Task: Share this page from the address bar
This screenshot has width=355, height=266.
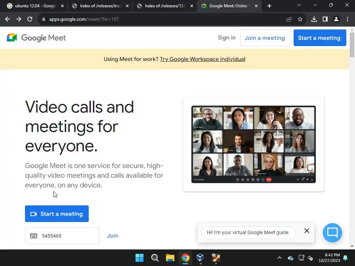Action: click(x=289, y=19)
